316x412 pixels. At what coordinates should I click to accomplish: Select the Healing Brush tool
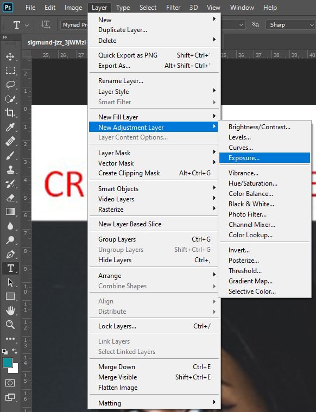point(10,141)
